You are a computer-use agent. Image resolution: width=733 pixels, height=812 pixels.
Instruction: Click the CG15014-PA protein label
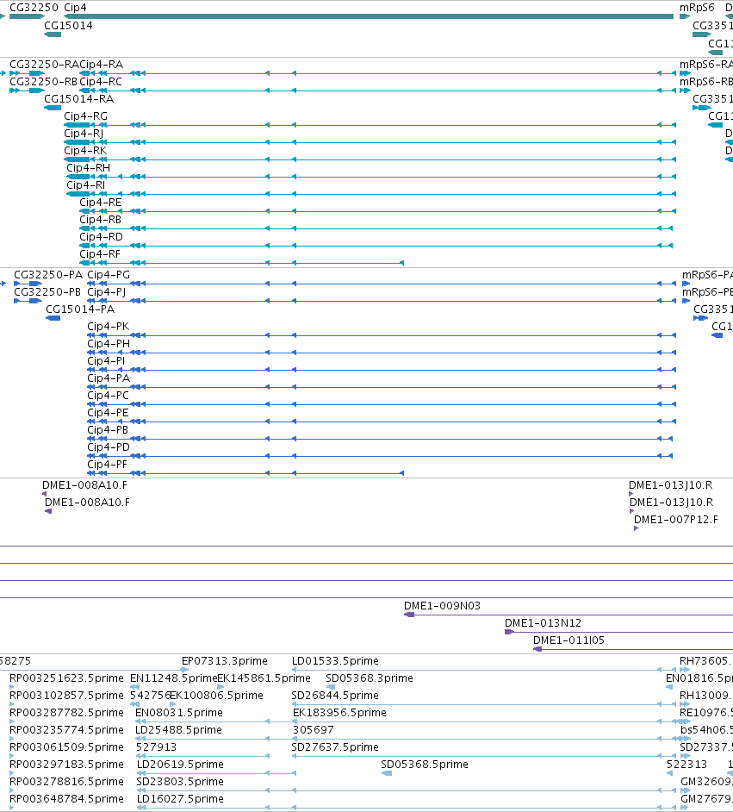click(80, 309)
